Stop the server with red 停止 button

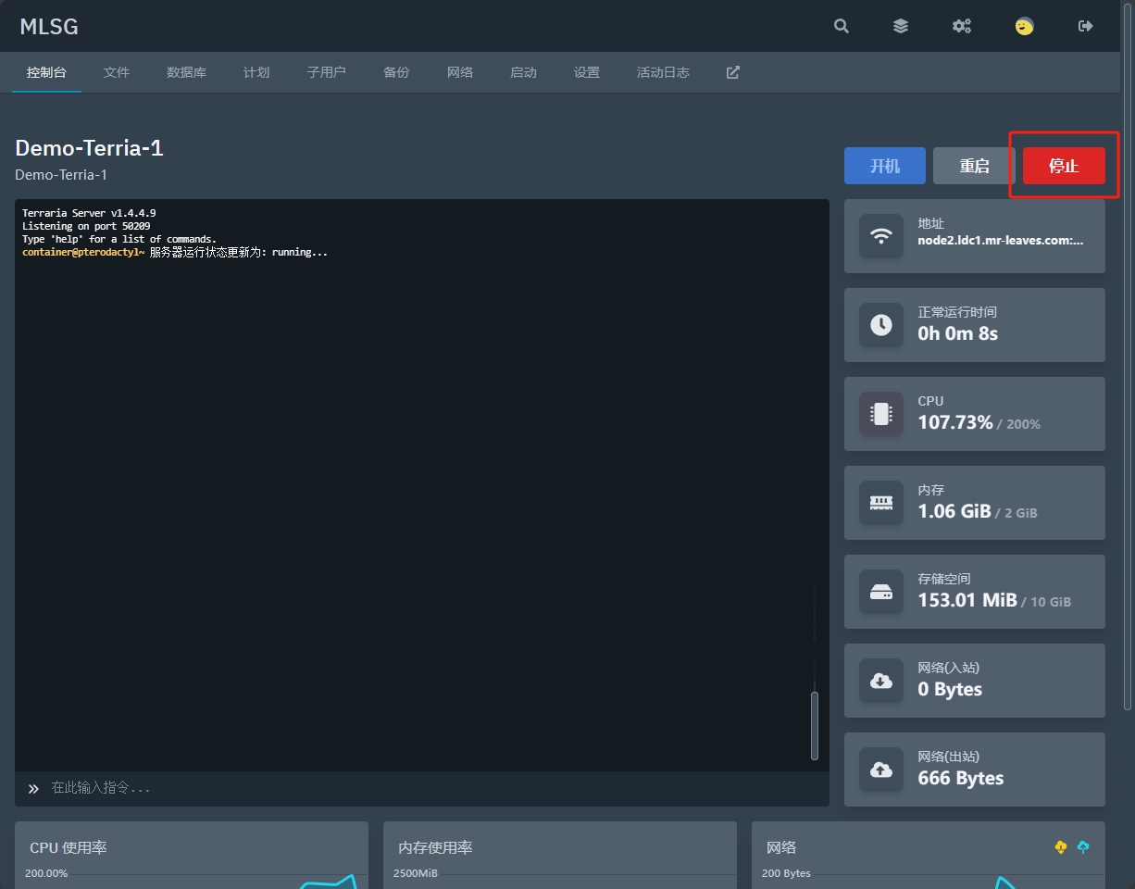(1064, 166)
